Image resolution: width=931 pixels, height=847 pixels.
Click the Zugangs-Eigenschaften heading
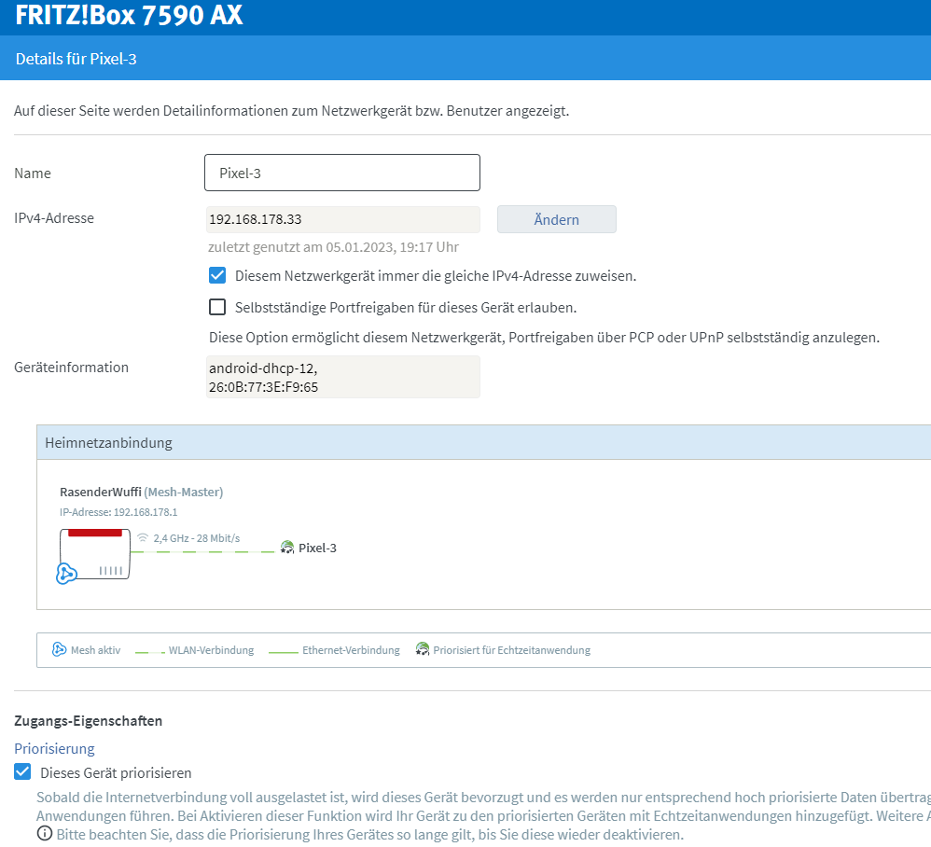88,720
